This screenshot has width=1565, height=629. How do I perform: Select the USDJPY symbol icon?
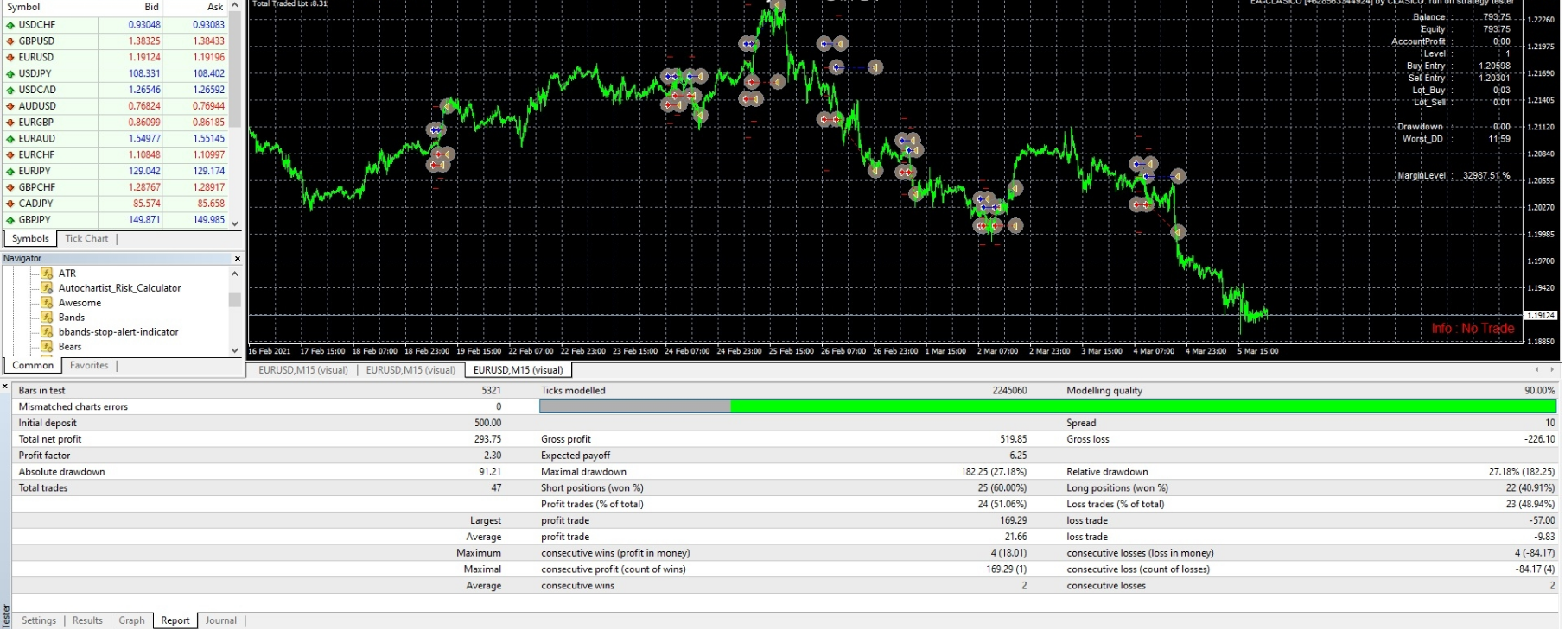(10, 74)
